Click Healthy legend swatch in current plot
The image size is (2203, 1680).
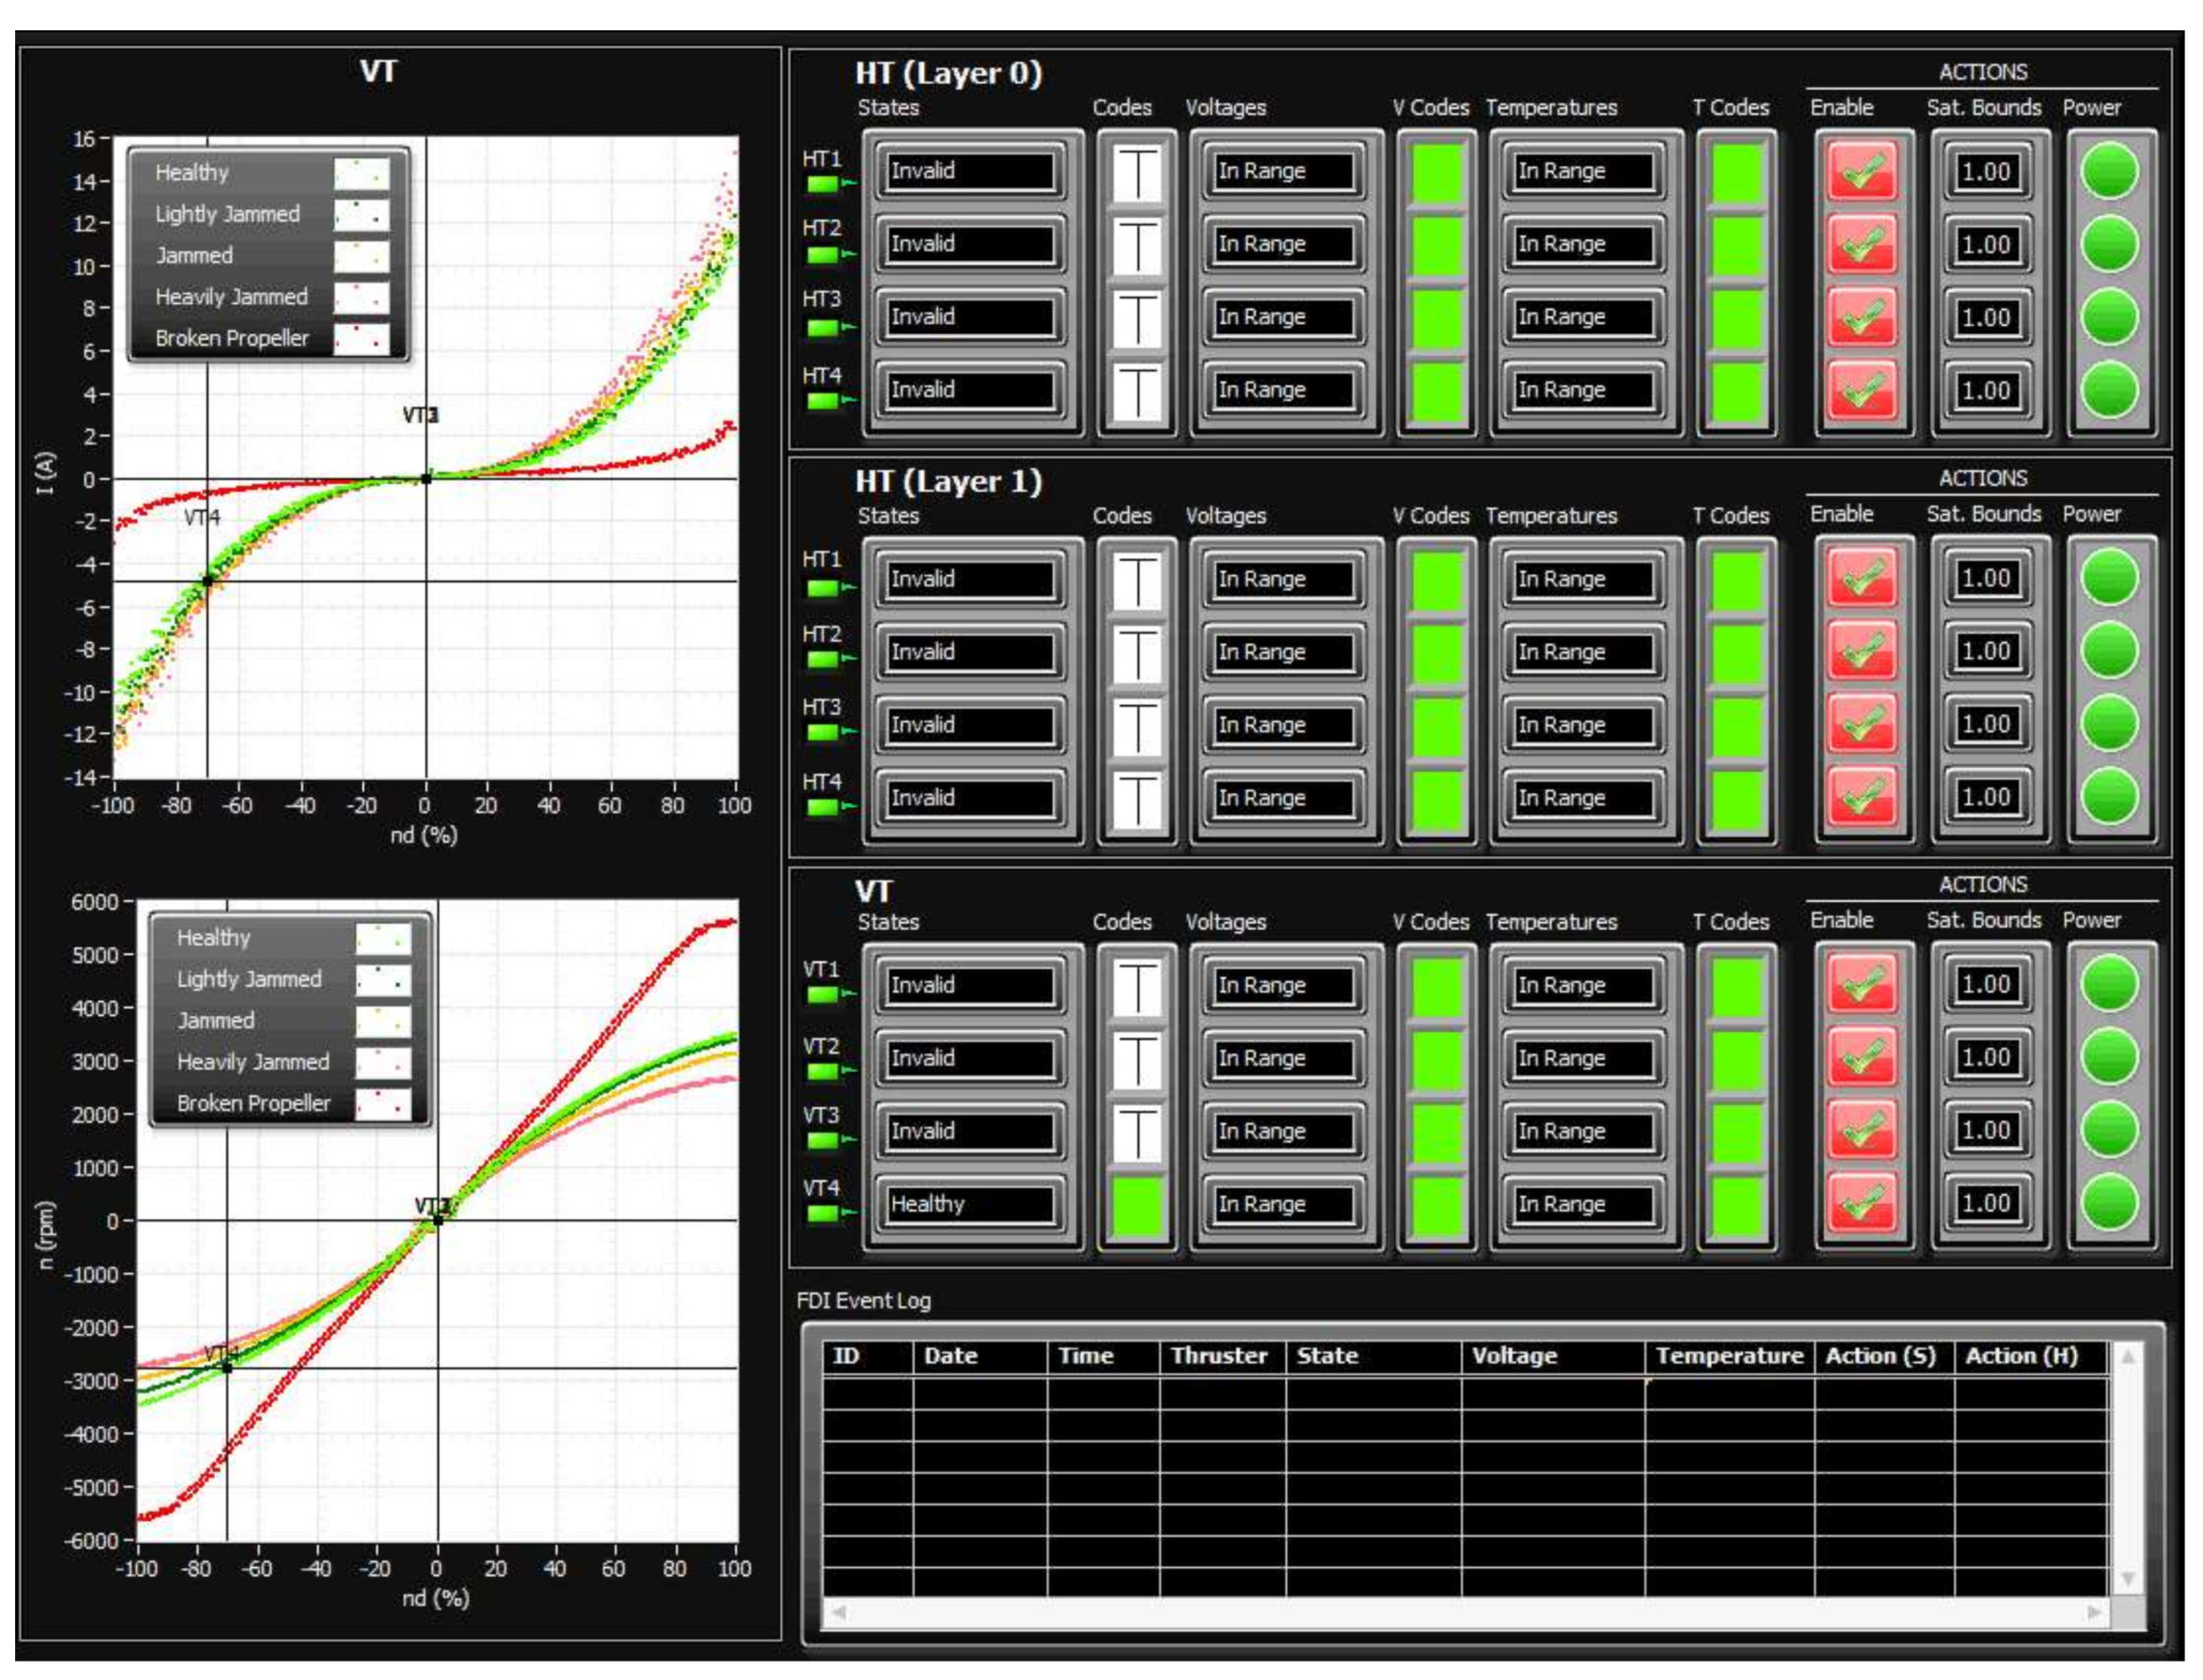(361, 173)
